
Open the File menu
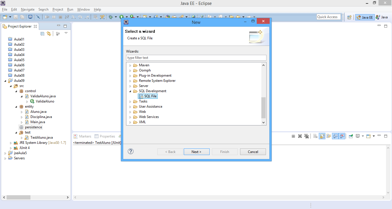5,9
